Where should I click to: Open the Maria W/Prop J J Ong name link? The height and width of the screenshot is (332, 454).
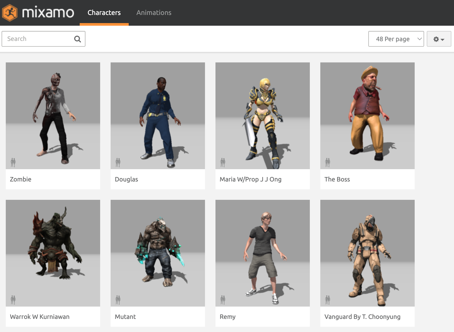pos(250,179)
